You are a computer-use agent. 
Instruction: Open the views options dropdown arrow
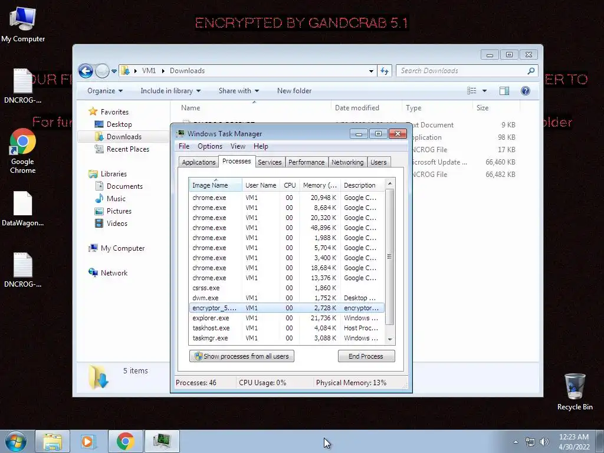tap(484, 91)
